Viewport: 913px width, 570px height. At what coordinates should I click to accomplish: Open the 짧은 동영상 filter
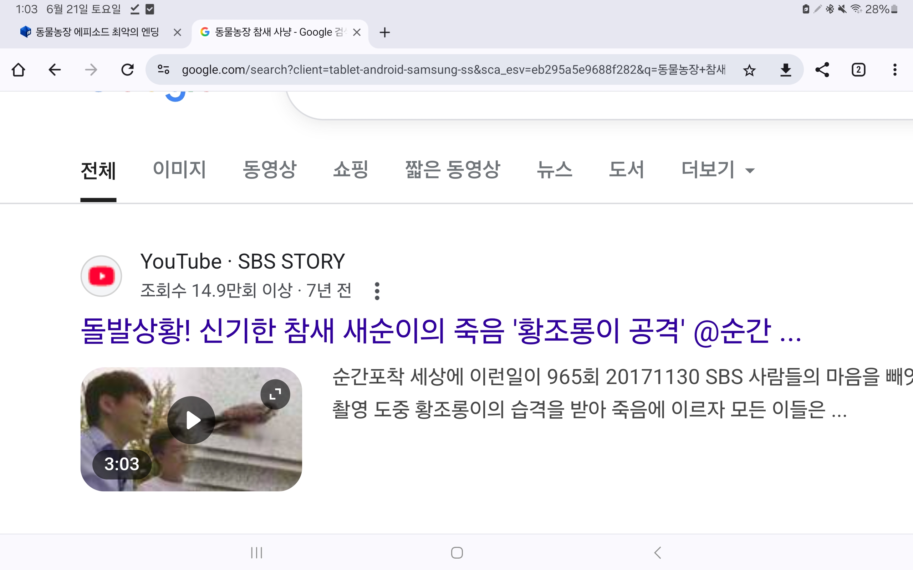coord(453,169)
